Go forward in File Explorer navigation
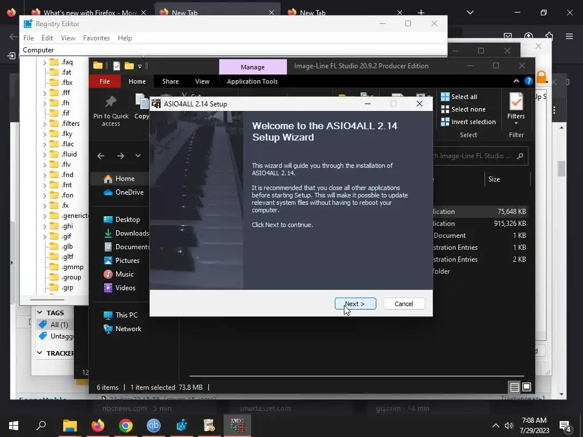Screen dimensions: 583x437 [x=121, y=156]
